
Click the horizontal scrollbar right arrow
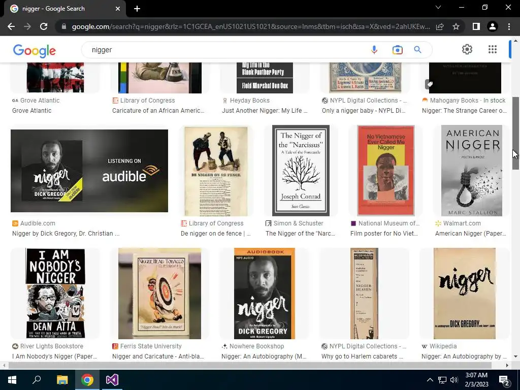click(x=507, y=366)
